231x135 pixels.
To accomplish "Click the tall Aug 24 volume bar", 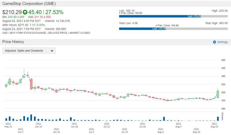I will (x=218, y=119).
